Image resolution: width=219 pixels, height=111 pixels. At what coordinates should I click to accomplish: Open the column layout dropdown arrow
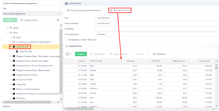(71, 54)
